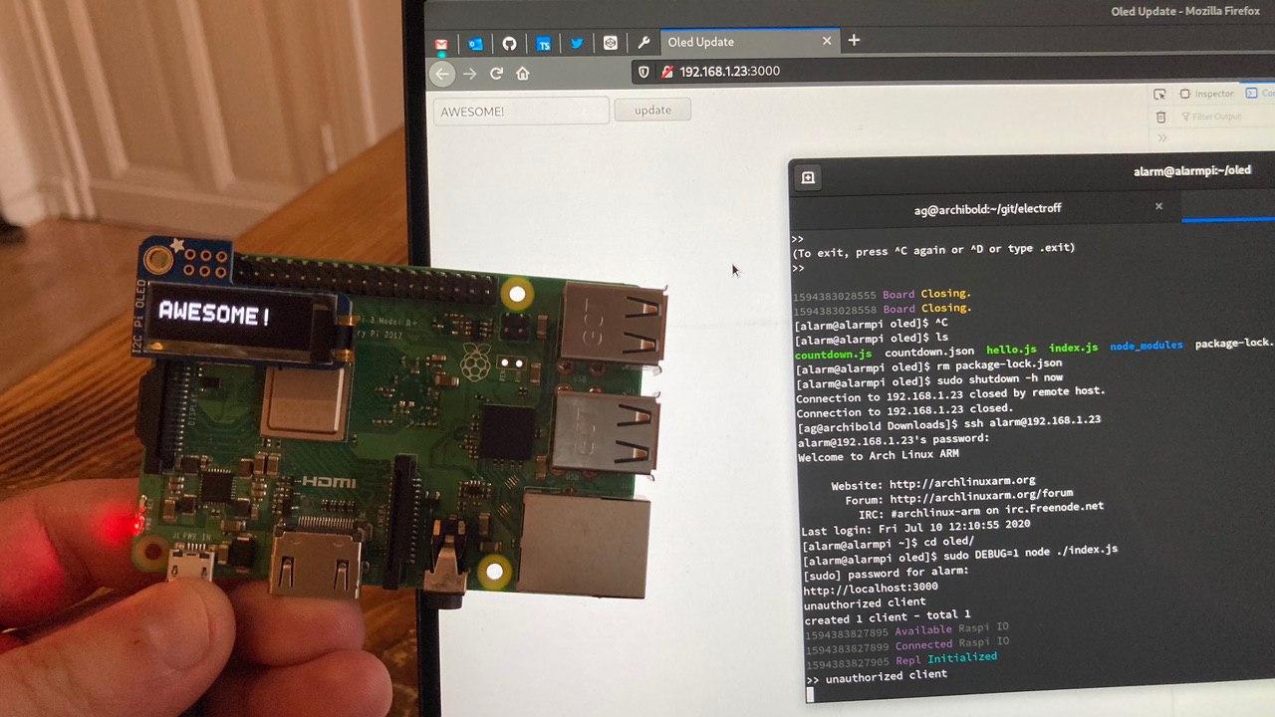Click the back navigation arrow
Viewport: 1275px width, 717px height.
click(x=441, y=72)
